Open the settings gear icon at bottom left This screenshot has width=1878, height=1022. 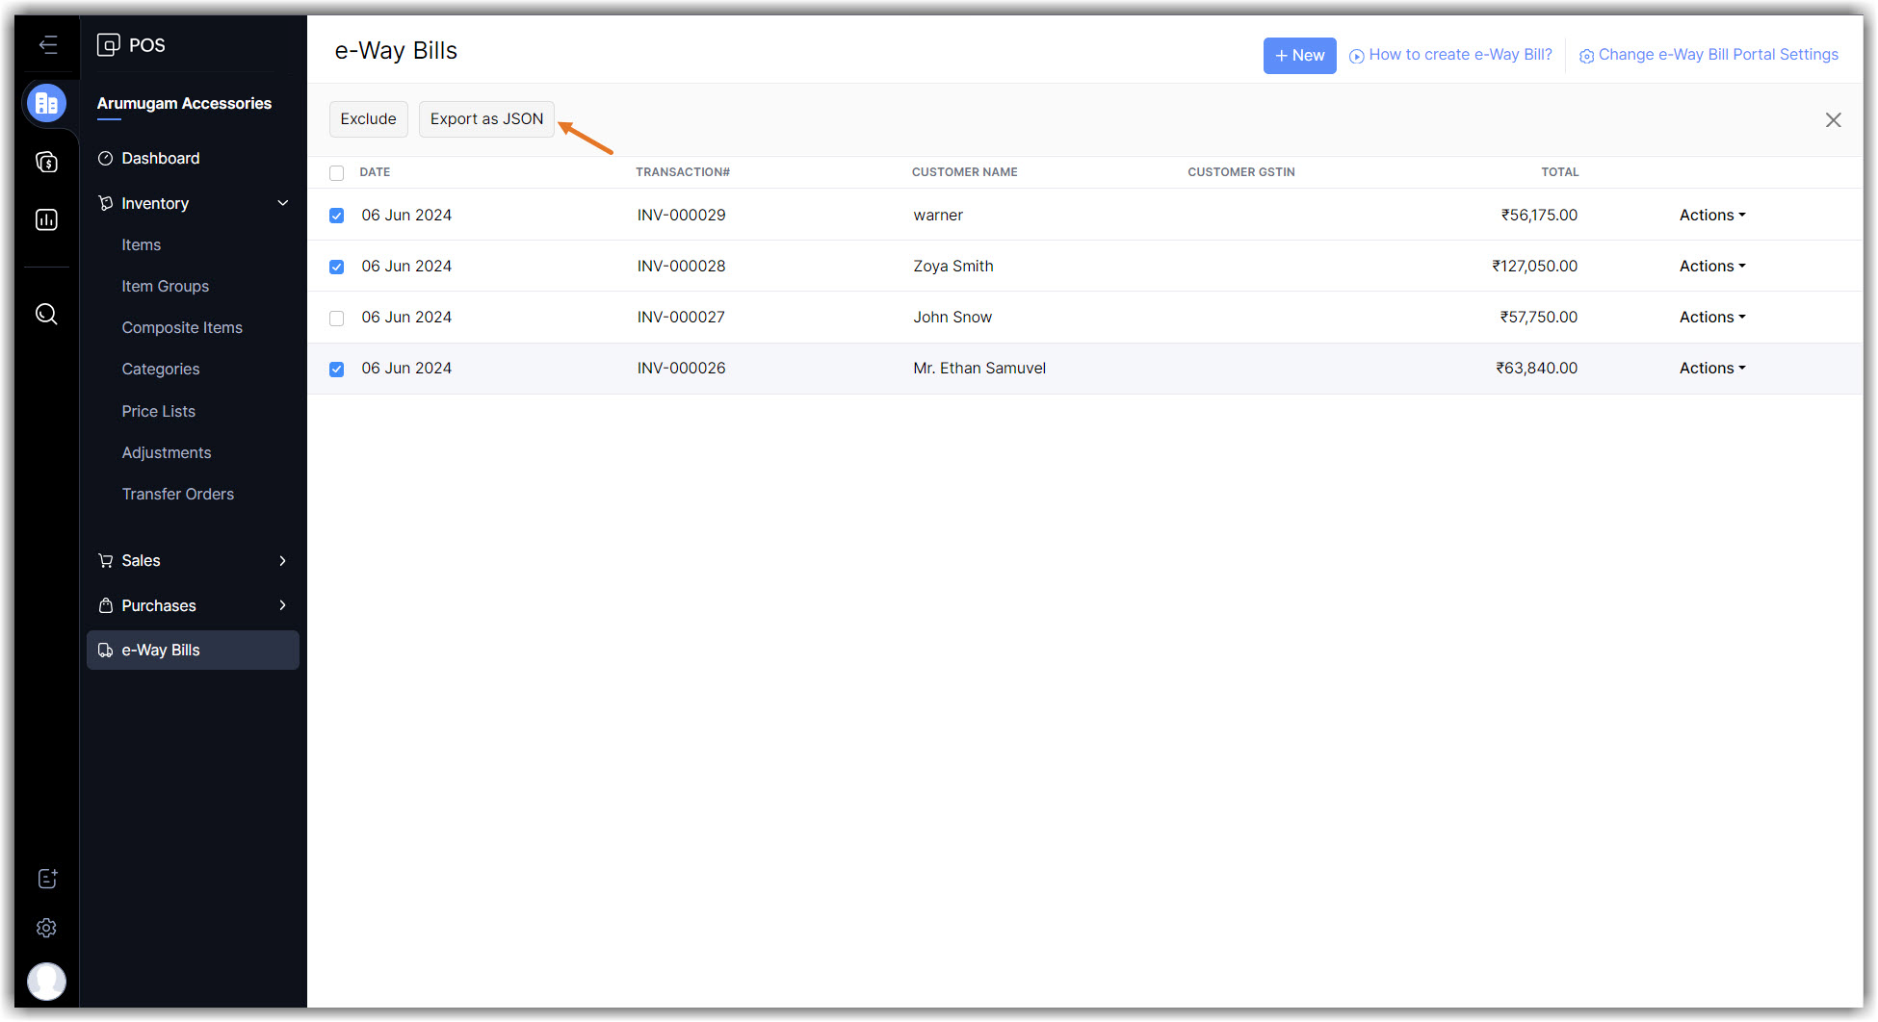pyautogui.click(x=46, y=928)
